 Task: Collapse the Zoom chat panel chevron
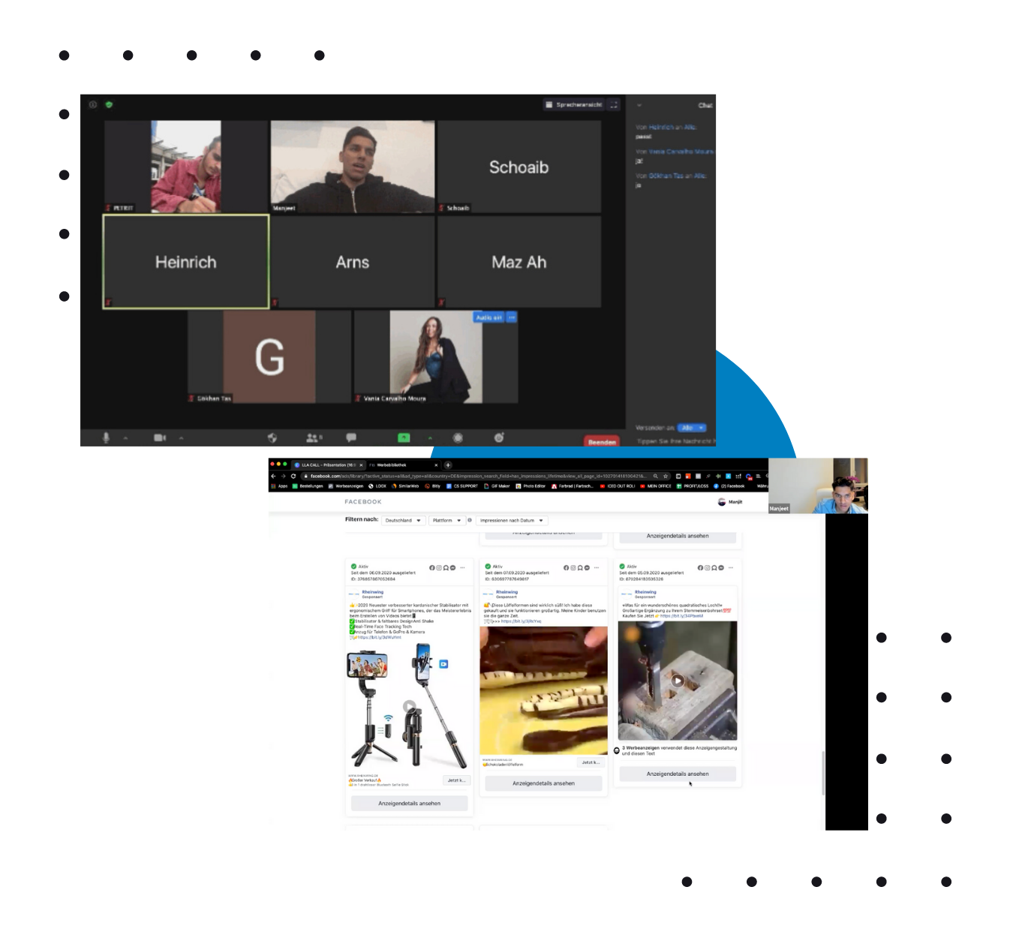(x=639, y=106)
